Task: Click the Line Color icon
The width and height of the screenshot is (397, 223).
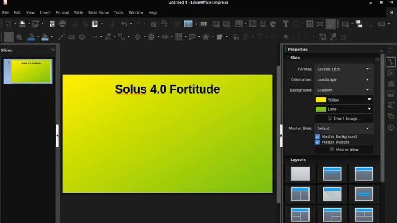Action: coord(31,37)
